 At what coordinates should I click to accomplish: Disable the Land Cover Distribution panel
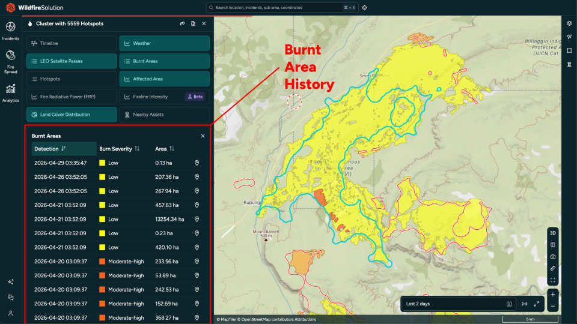[x=72, y=115]
